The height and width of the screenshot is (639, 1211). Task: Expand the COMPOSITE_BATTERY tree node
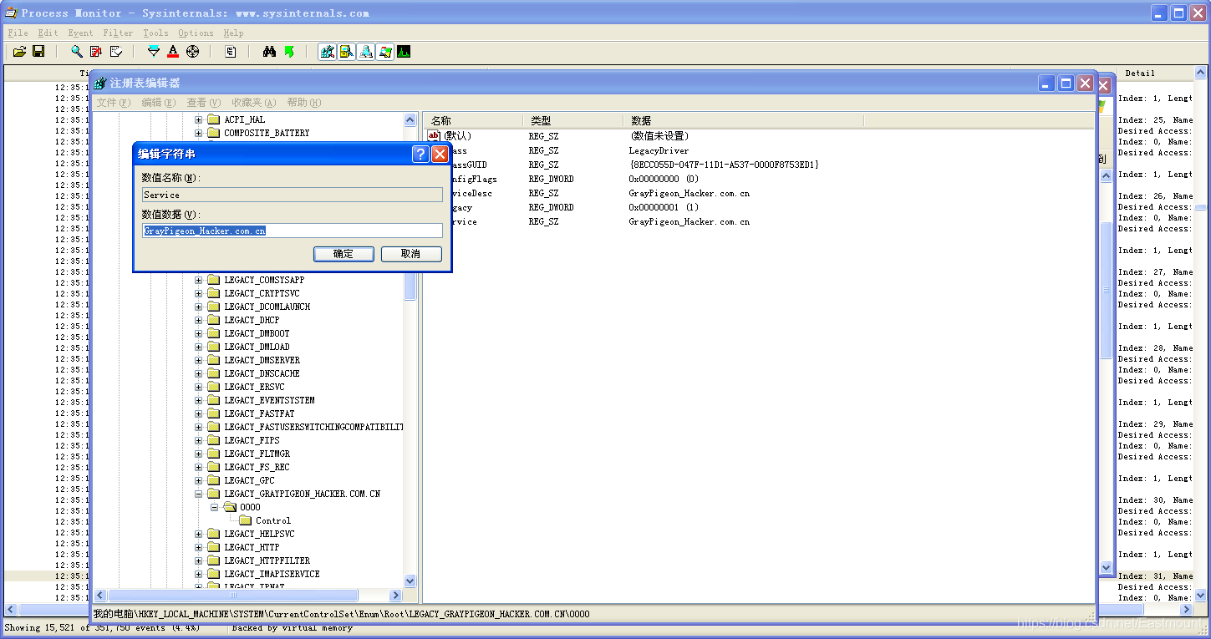[x=199, y=133]
